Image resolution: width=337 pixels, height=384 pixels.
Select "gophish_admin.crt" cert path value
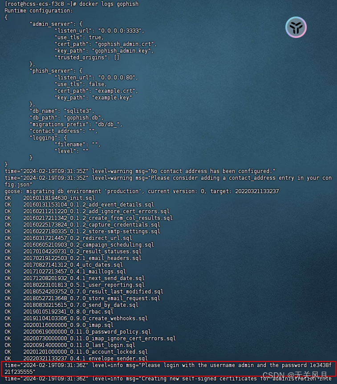(x=124, y=44)
